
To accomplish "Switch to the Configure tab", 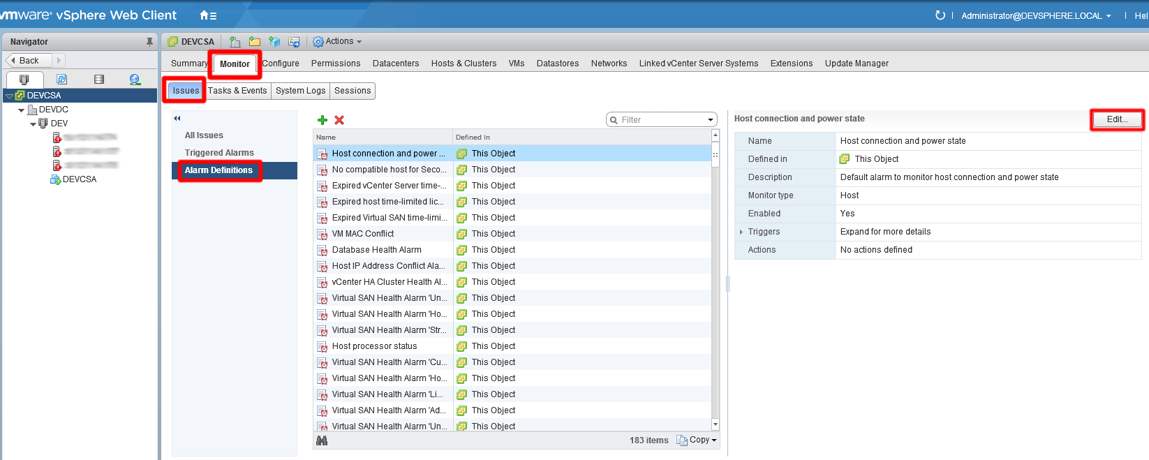I will pos(281,64).
